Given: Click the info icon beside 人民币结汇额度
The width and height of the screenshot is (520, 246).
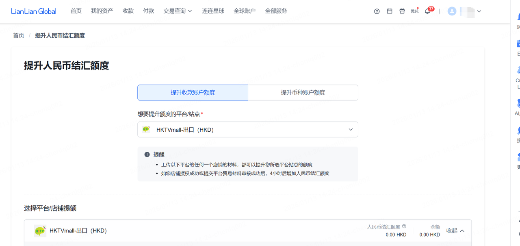Looking at the screenshot, I should tap(404, 226).
